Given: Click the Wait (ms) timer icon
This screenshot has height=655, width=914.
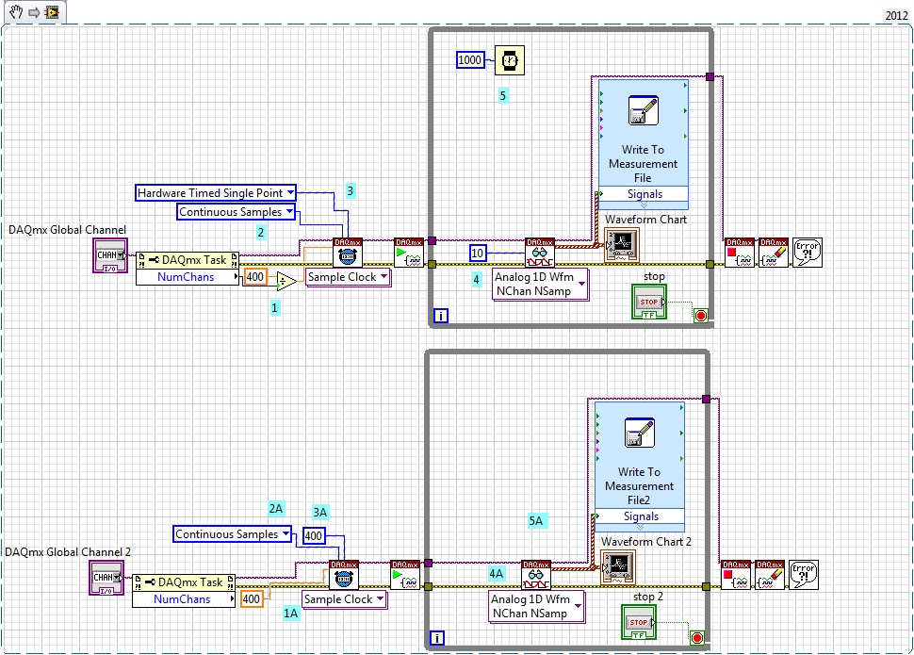Looking at the screenshot, I should click(x=510, y=60).
